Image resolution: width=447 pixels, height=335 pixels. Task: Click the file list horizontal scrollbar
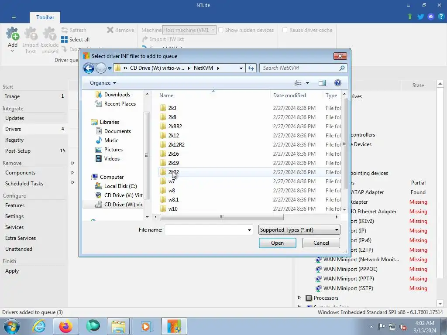coord(221,217)
